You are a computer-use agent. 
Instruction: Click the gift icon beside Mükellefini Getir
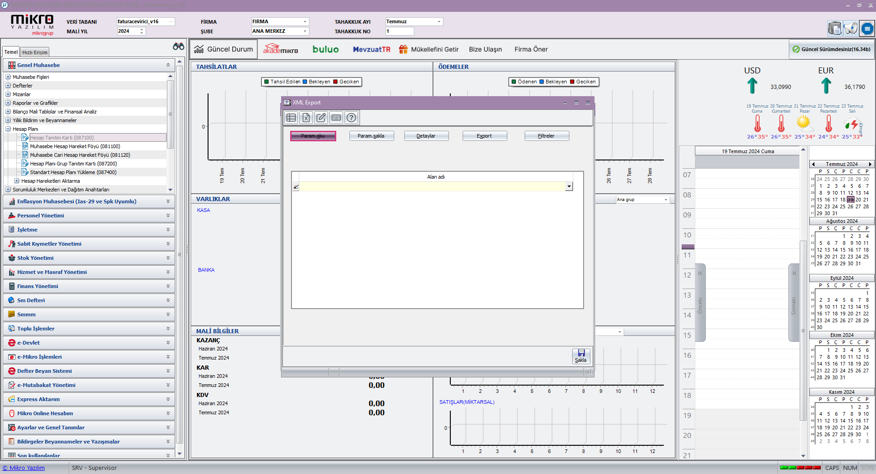click(x=403, y=49)
